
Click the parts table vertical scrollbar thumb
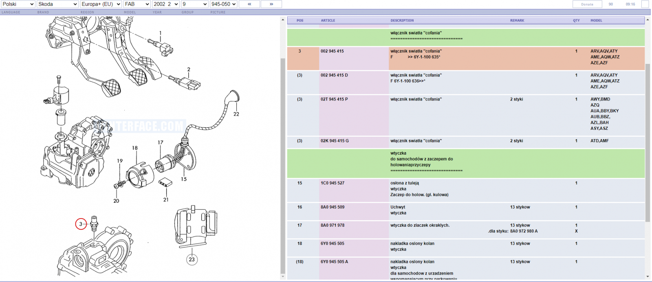648,142
